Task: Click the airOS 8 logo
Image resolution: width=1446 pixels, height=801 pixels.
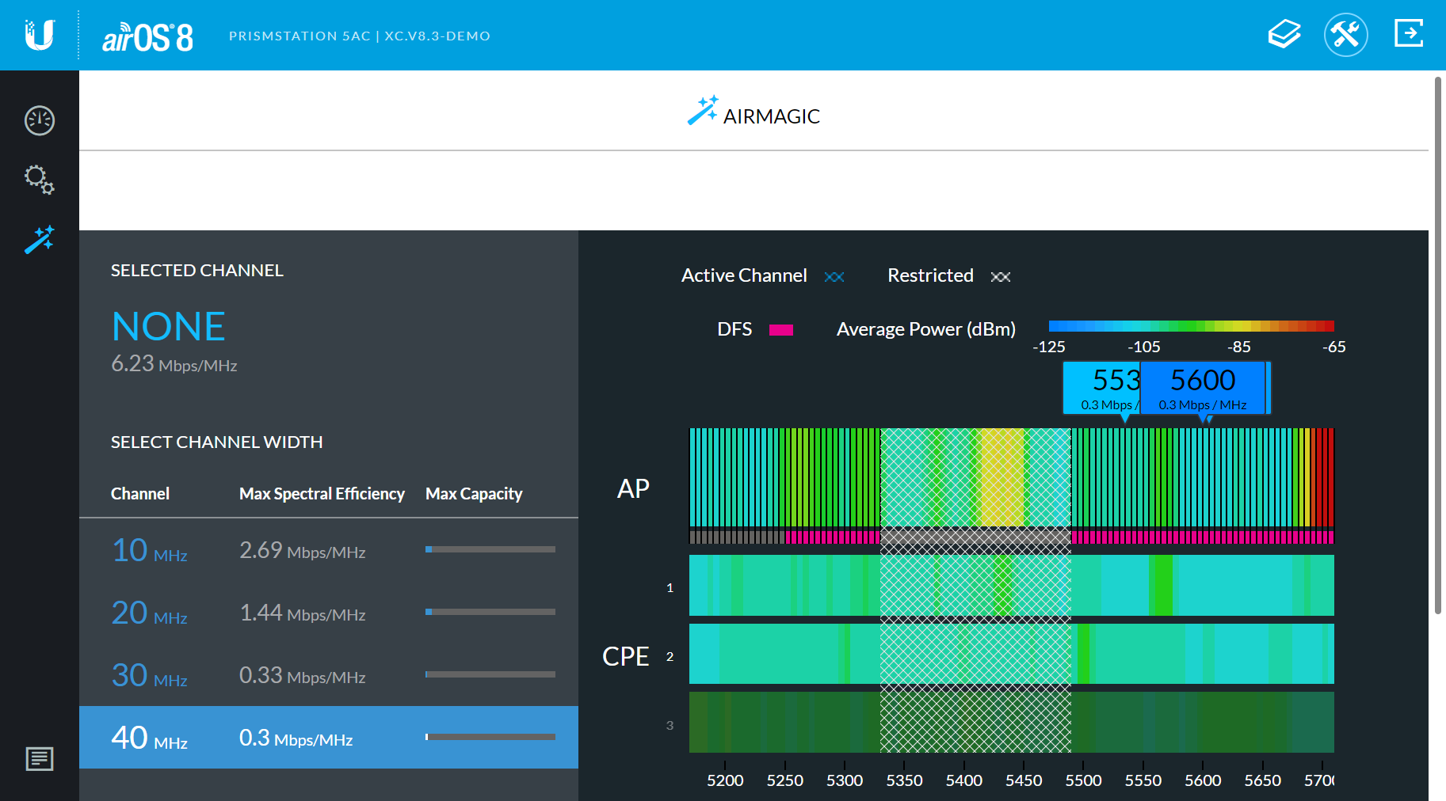Action: click(x=148, y=37)
